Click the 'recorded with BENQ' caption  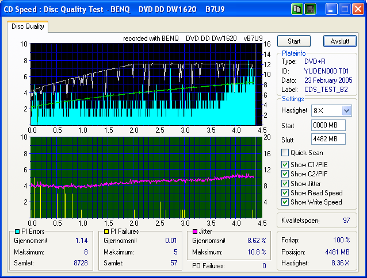tap(193, 38)
